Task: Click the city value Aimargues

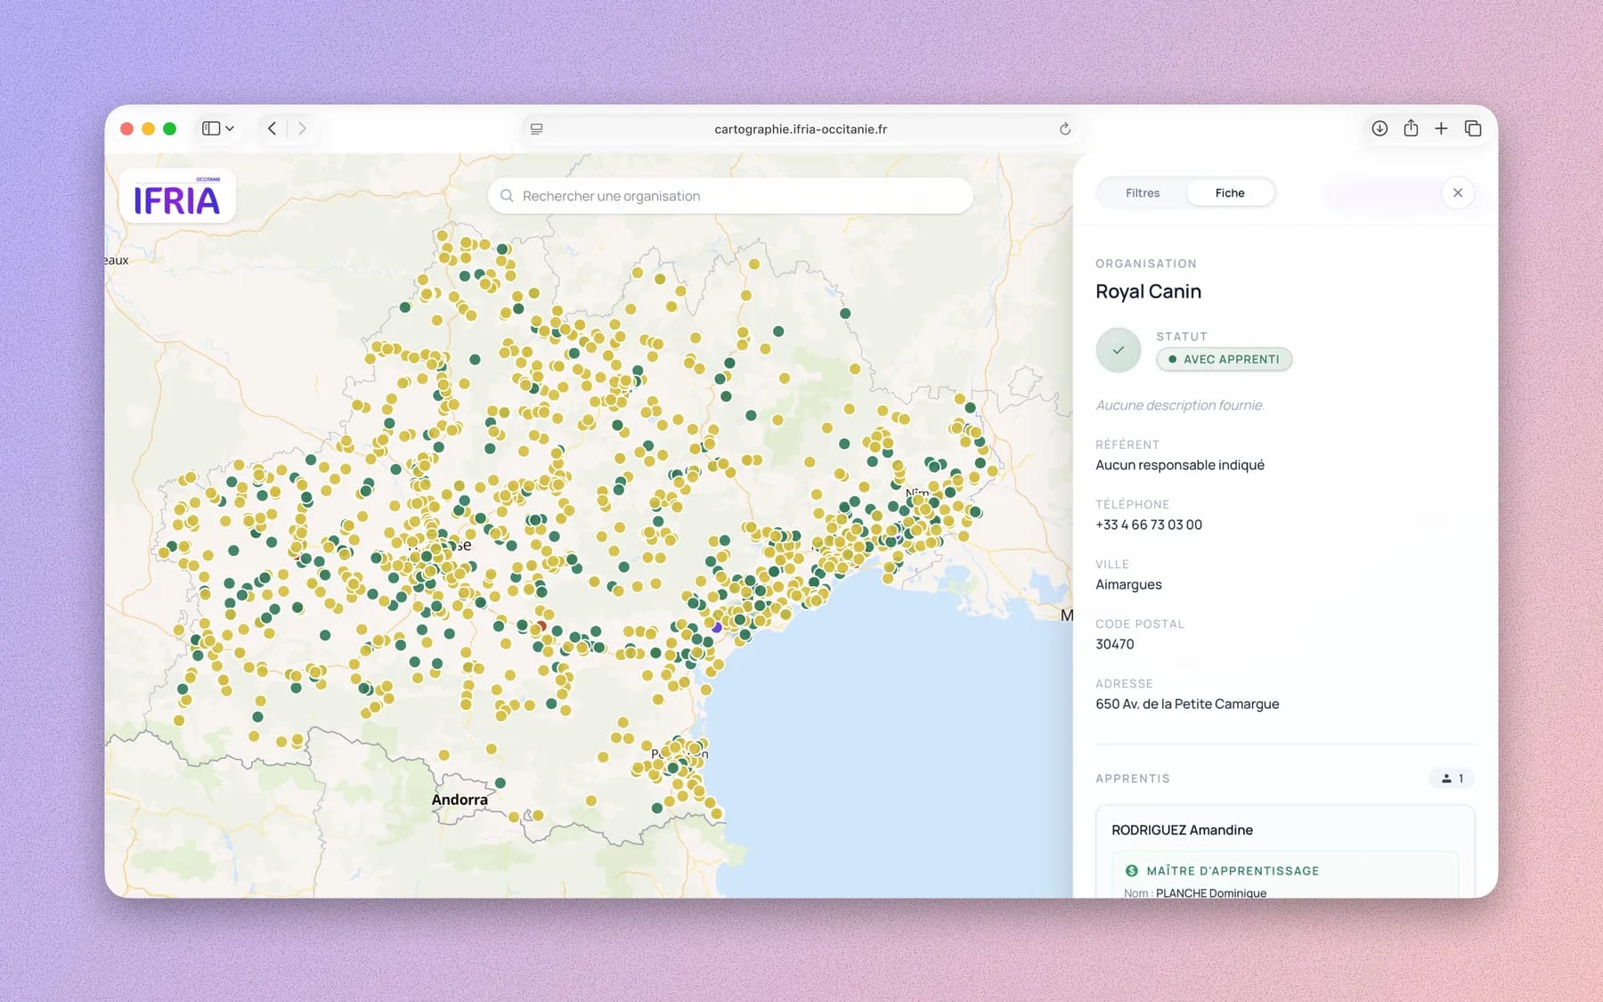Action: [x=1128, y=584]
